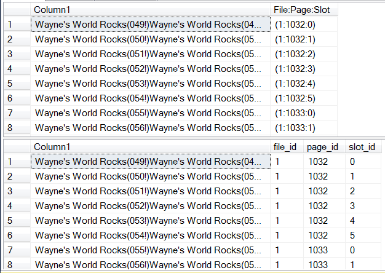Select the (1:1033:1) cell
This screenshot has width=385, height=273.
pyautogui.click(x=304, y=128)
